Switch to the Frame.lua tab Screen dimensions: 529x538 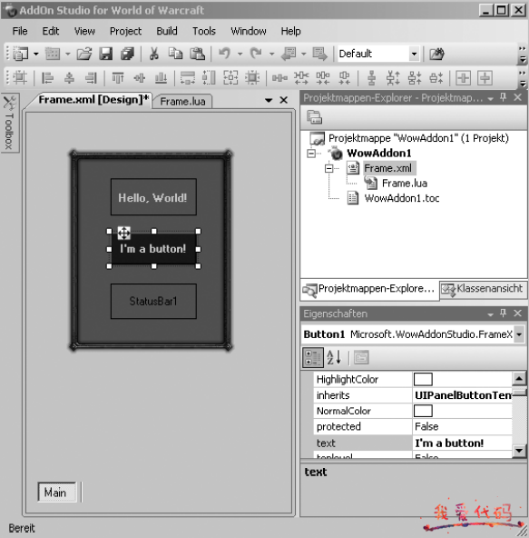(x=182, y=101)
